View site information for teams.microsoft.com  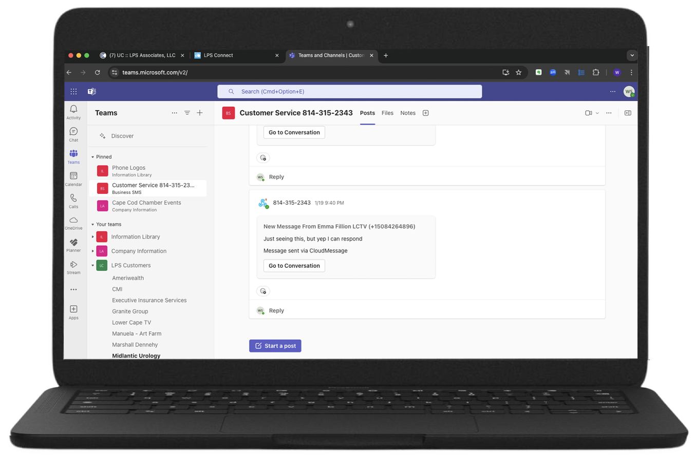coord(115,72)
